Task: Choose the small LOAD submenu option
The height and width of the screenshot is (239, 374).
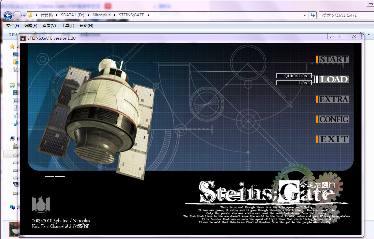Action: (294, 83)
